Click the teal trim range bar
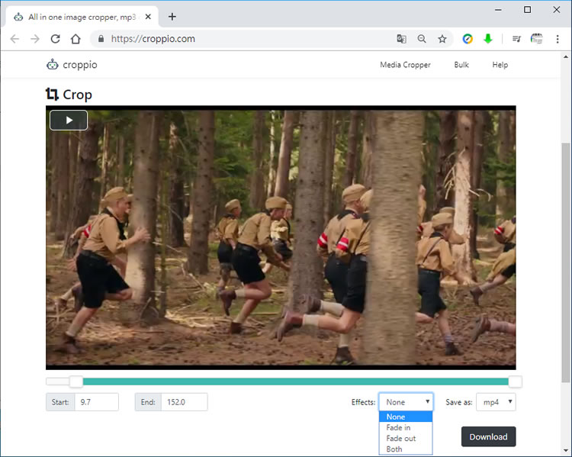 295,381
